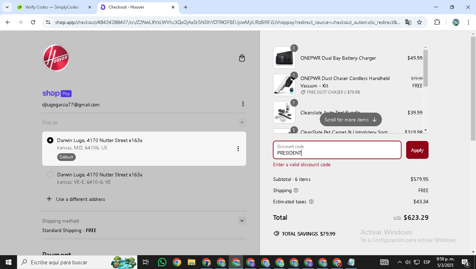Open a new browser tab

186,7
